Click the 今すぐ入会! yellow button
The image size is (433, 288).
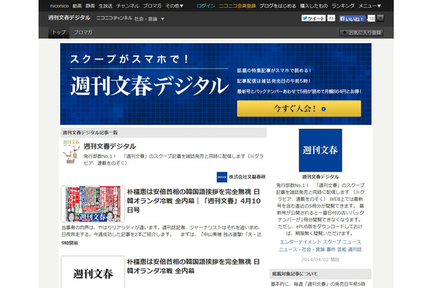(x=299, y=108)
